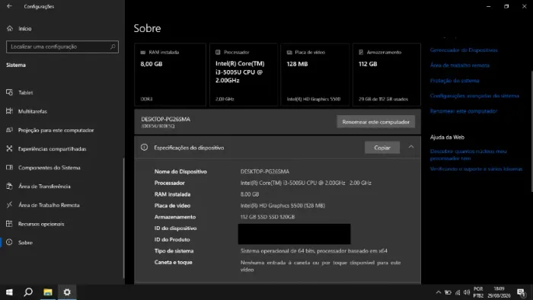Click Settings gear in taskbar
533x300 pixels.
coord(67,292)
